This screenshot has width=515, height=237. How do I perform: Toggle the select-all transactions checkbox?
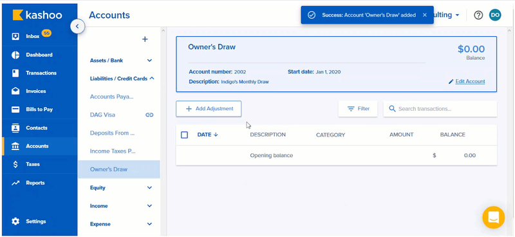(184, 135)
